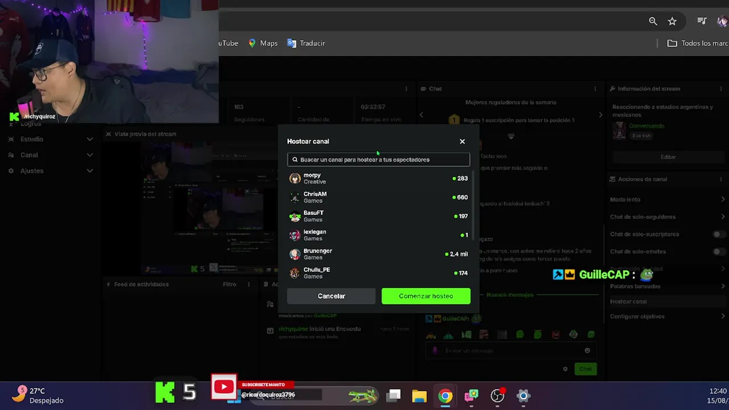Open Acciones de canal options menu

(x=721, y=179)
